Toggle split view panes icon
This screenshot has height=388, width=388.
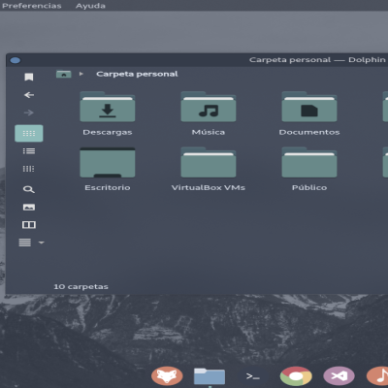click(29, 225)
